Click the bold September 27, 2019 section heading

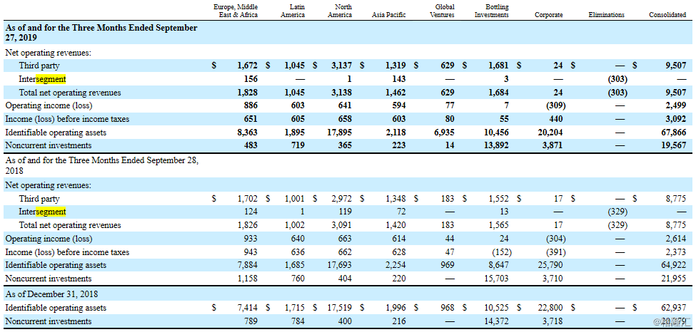point(101,33)
